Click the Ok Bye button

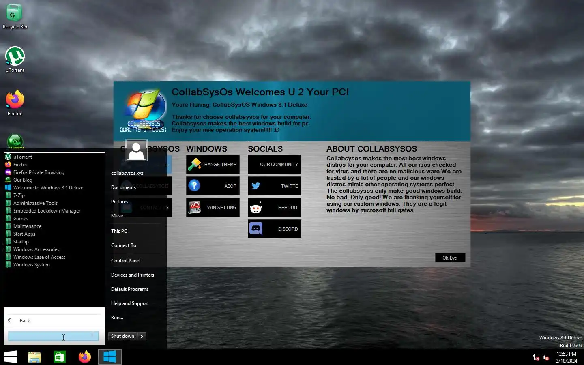(x=450, y=258)
